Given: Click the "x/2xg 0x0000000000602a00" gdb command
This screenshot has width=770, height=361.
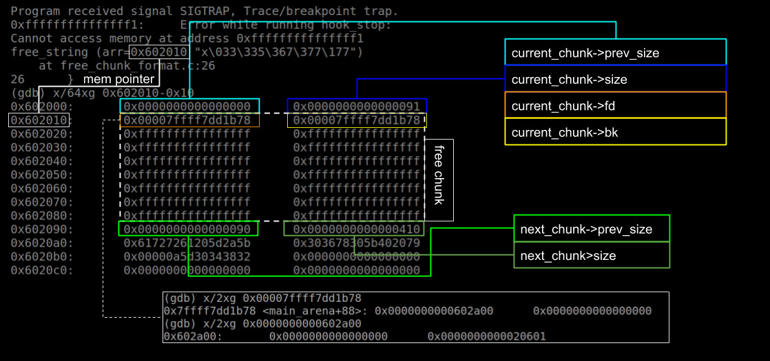Looking at the screenshot, I should (x=262, y=323).
